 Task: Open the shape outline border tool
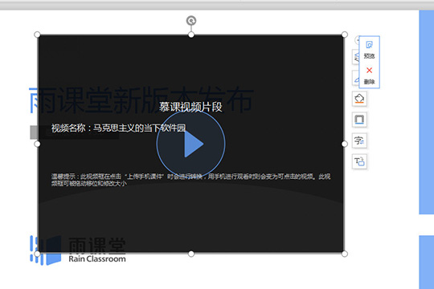(359, 120)
